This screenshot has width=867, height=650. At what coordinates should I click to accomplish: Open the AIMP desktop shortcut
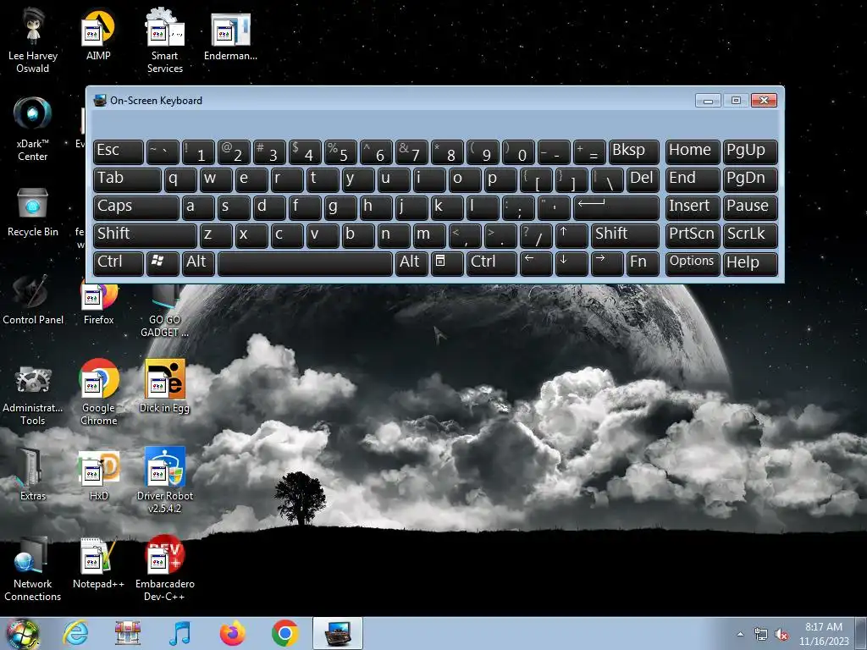(x=98, y=35)
